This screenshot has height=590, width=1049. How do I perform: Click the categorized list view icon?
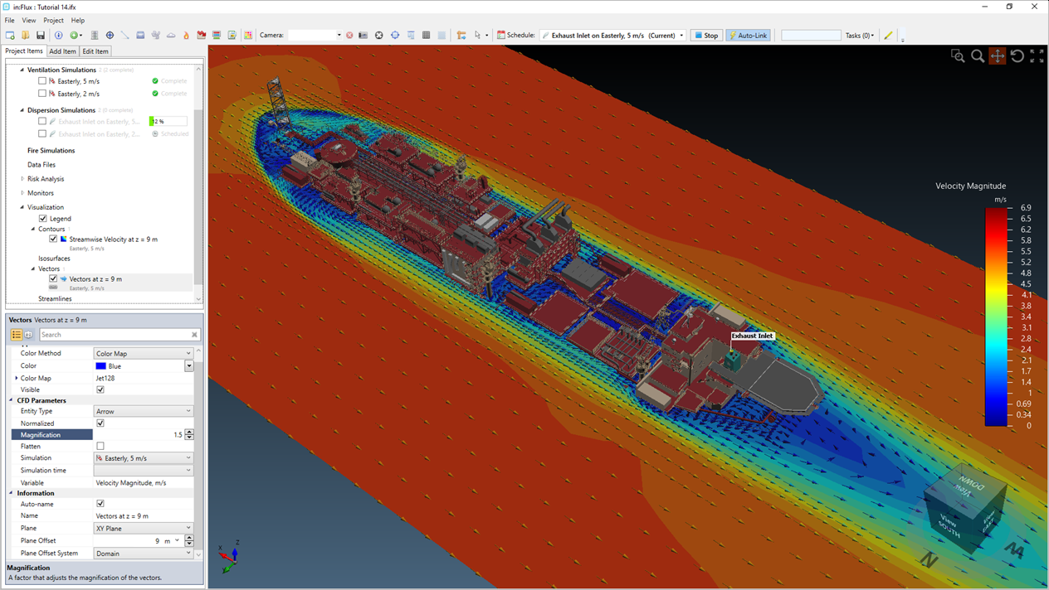coord(16,335)
